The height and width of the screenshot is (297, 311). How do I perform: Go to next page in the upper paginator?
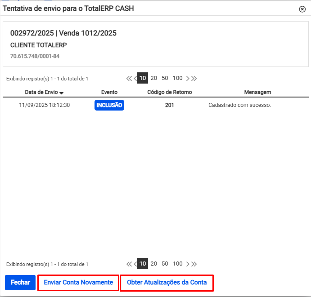188,78
